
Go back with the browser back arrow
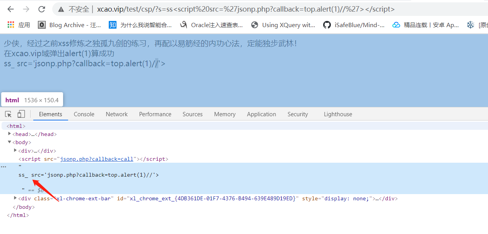pyautogui.click(x=10, y=9)
